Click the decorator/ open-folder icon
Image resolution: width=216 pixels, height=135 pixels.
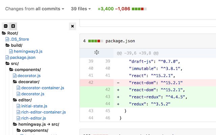click(15, 82)
